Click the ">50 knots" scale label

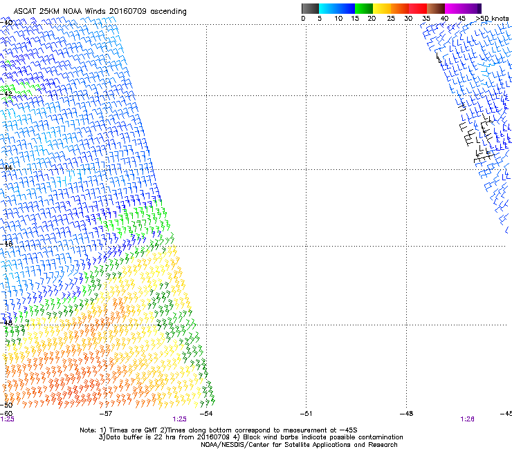(x=492, y=19)
